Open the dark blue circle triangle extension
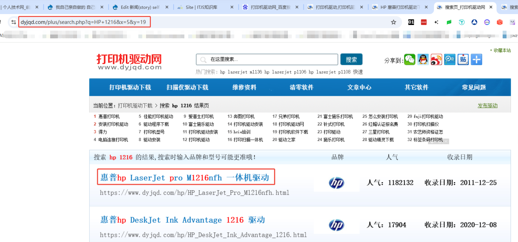The width and height of the screenshot is (518, 242). point(474,22)
